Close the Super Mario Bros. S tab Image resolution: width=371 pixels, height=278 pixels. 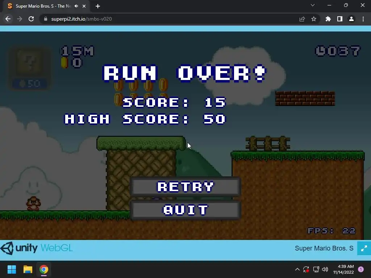(x=84, y=6)
